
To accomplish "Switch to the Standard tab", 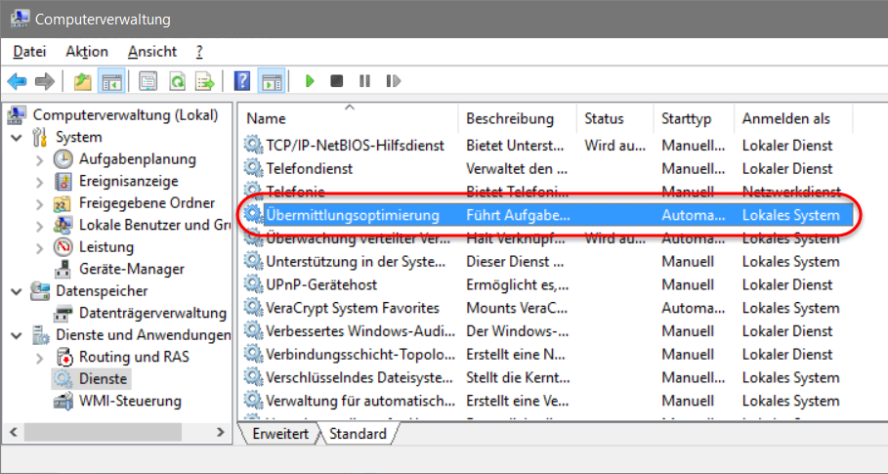I will [358, 434].
